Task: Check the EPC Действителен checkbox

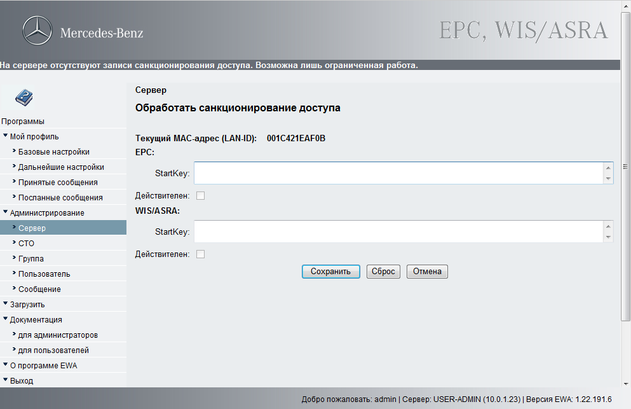Action: (x=200, y=196)
